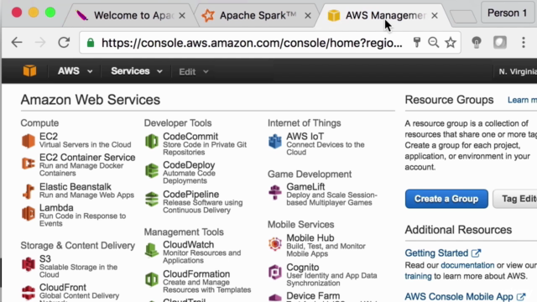Image resolution: width=537 pixels, height=302 pixels.
Task: Open the CodePipeline text link
Action: tap(190, 194)
